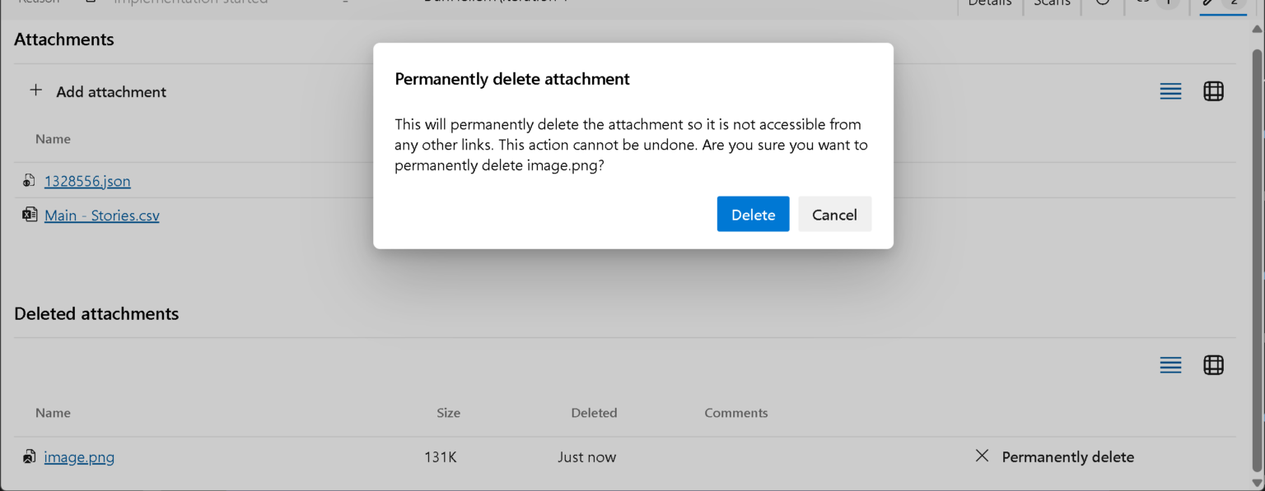Switch Deleted attachments to list view
The width and height of the screenshot is (1265, 491).
(1170, 365)
